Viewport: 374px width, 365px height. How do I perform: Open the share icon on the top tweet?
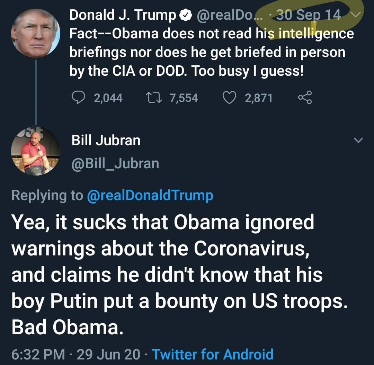305,98
